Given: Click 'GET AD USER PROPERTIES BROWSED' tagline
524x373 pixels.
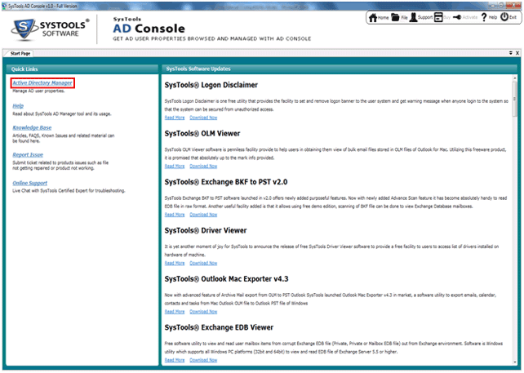Looking at the screenshot, I should click(212, 39).
